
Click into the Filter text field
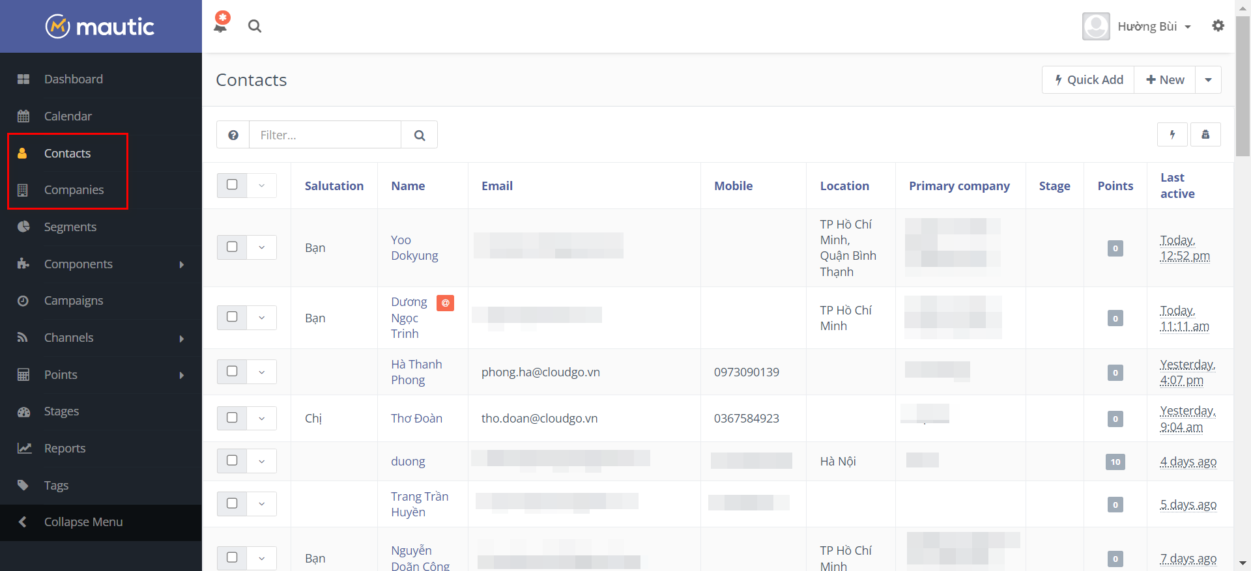pyautogui.click(x=325, y=135)
